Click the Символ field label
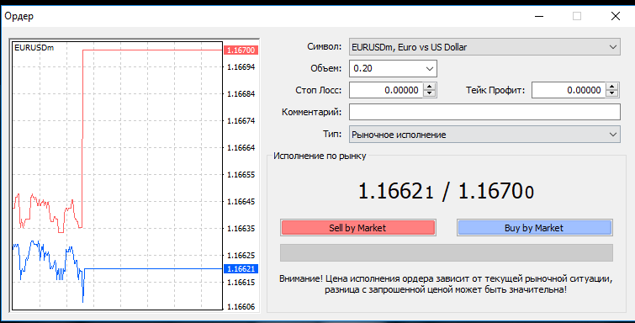The width and height of the screenshot is (635, 323). [x=325, y=46]
